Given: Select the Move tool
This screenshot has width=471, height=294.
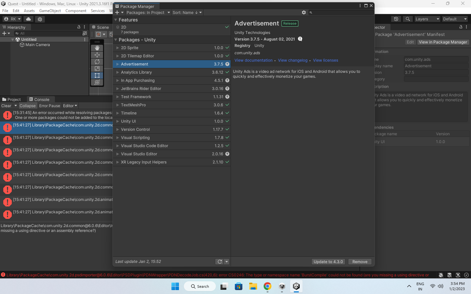Looking at the screenshot, I should [x=97, y=55].
